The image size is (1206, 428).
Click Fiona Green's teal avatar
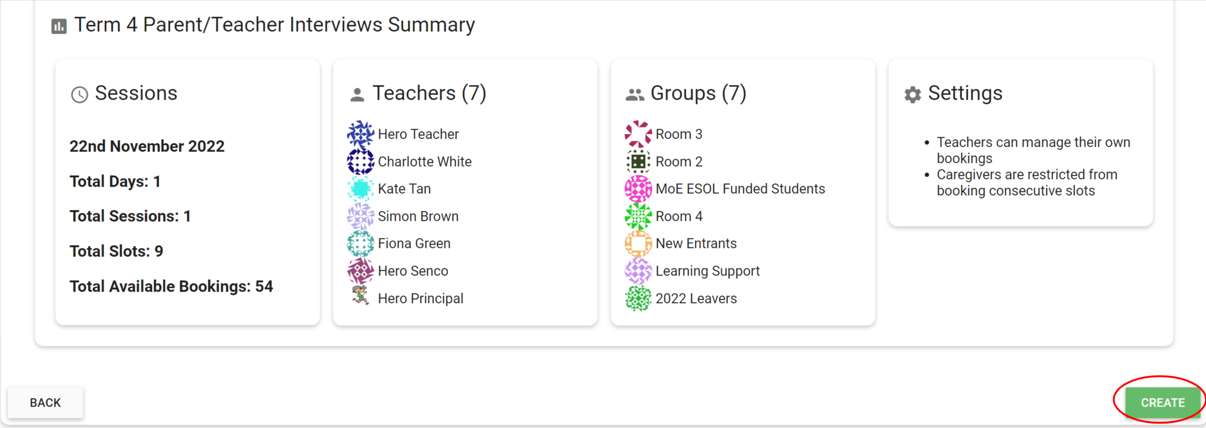[x=360, y=243]
